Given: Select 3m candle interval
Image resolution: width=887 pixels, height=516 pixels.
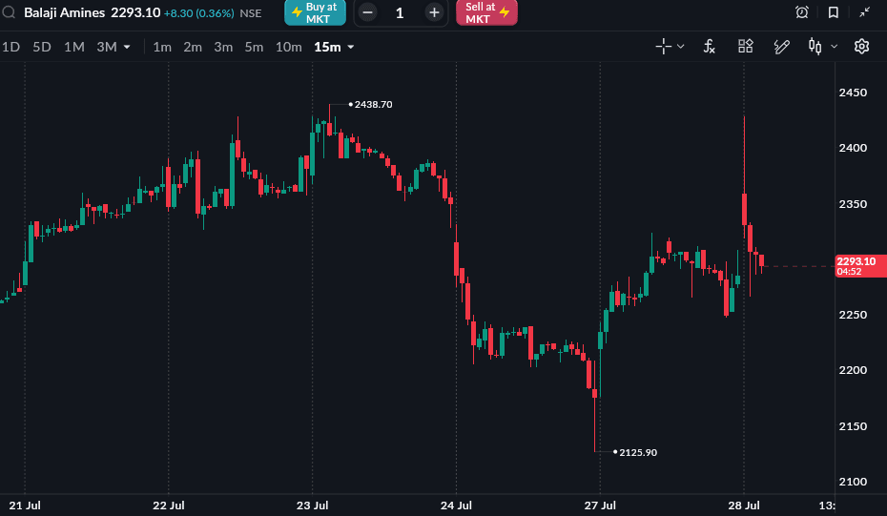Looking at the screenshot, I should 223,47.
